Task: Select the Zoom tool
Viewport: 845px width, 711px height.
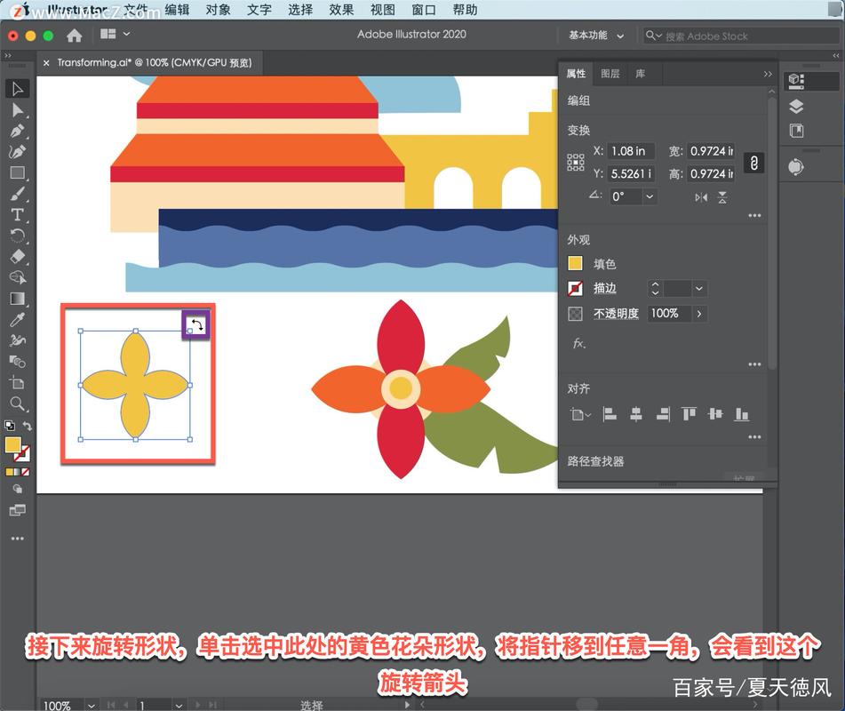Action: (x=17, y=404)
